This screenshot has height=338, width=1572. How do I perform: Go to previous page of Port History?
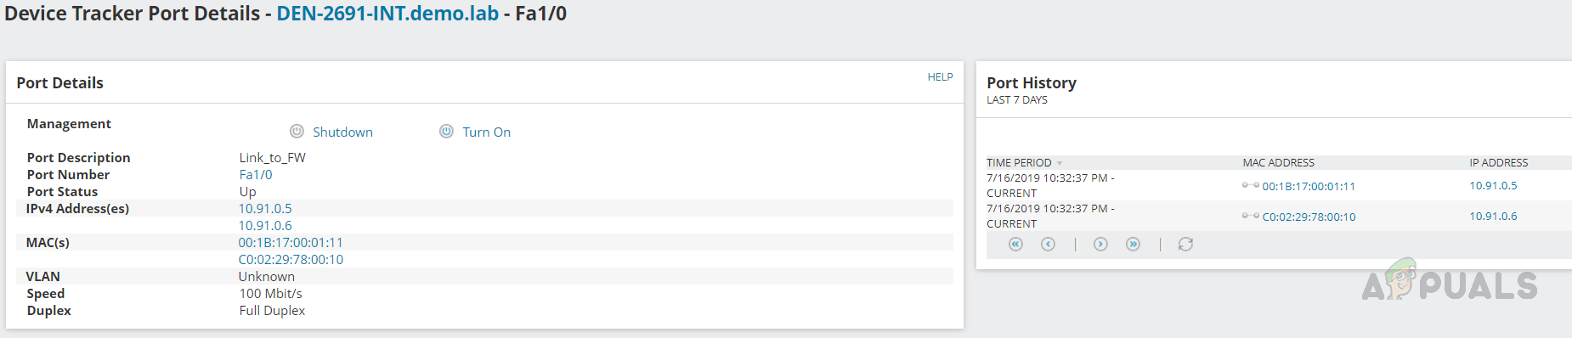(x=1048, y=244)
